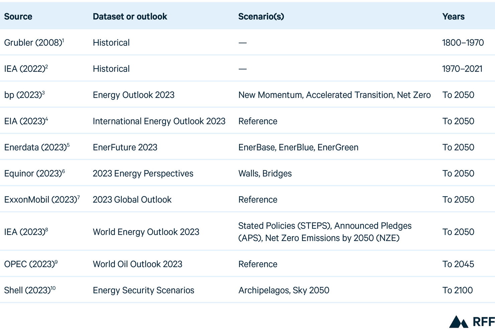495x329 pixels.
Task: Select the Grubler (2008) source cell
Action: click(x=34, y=42)
